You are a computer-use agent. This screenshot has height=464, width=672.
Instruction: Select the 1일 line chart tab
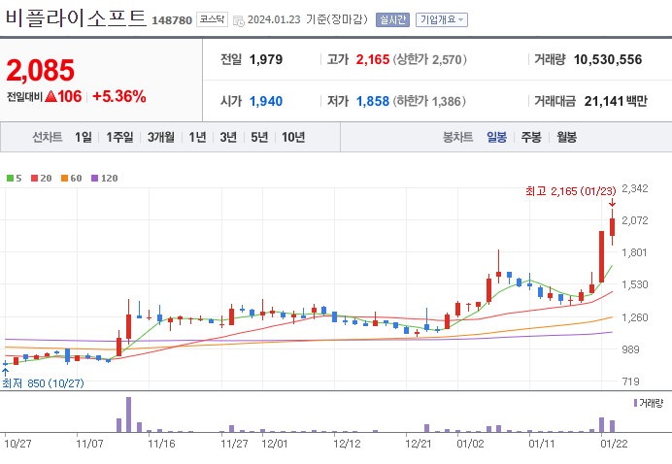tap(84, 137)
